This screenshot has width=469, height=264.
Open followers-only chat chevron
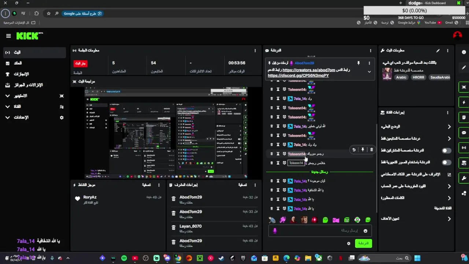point(449,139)
